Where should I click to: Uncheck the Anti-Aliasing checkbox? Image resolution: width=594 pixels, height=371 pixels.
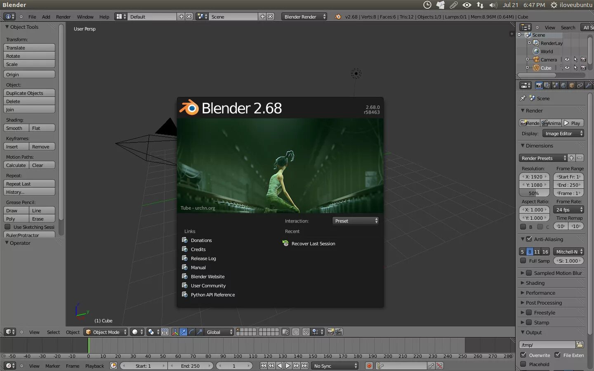pos(529,239)
